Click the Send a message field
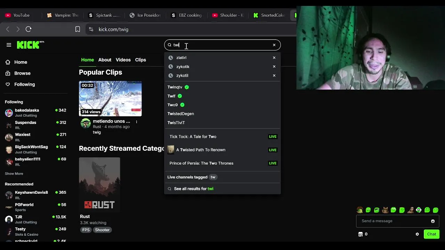 point(394,221)
